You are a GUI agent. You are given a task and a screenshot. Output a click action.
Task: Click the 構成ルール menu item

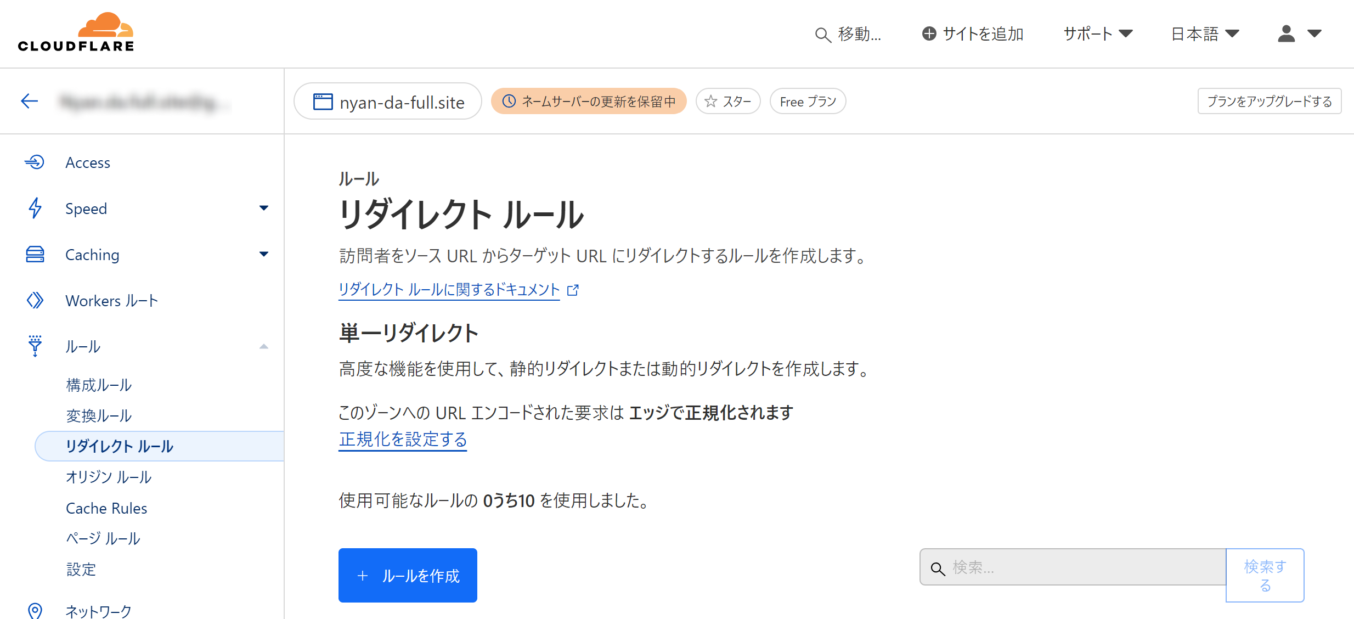(x=98, y=385)
